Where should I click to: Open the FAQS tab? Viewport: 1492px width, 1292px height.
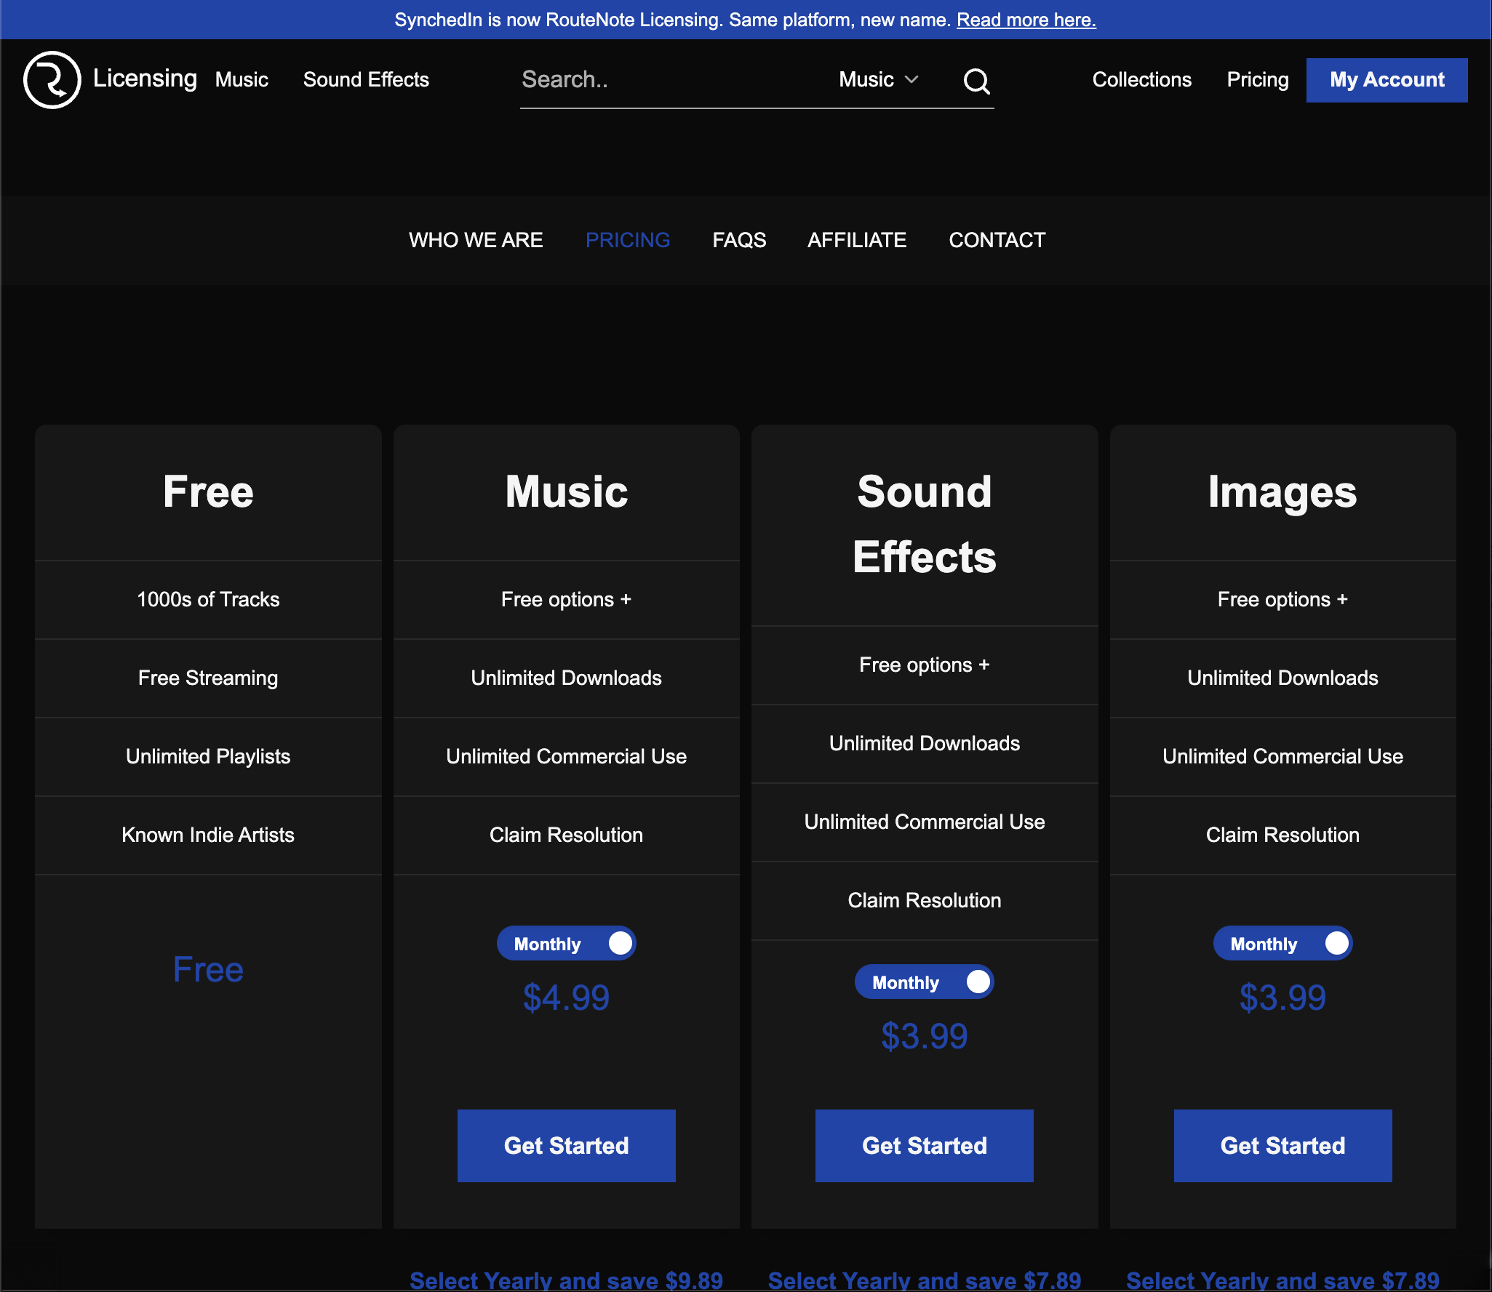coord(739,240)
